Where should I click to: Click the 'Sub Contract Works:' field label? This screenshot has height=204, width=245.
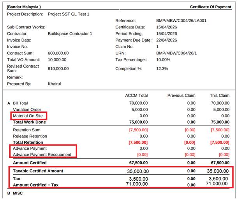tap(26, 27)
